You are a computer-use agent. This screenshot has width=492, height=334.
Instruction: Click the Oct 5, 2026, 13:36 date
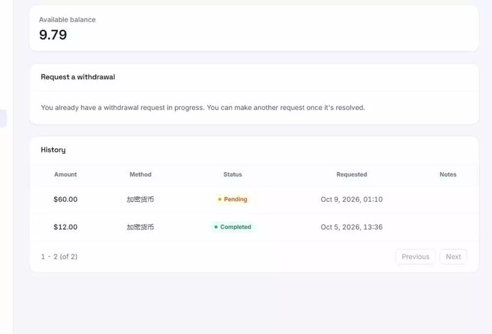pos(351,227)
